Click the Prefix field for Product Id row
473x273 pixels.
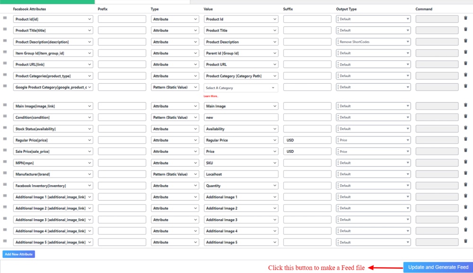(122, 19)
